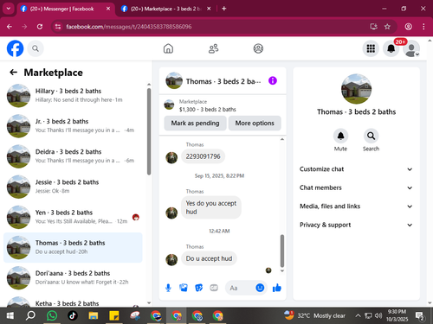The width and height of the screenshot is (433, 324).
Task: Open the Chrome profile icon
Action: coord(408,27)
